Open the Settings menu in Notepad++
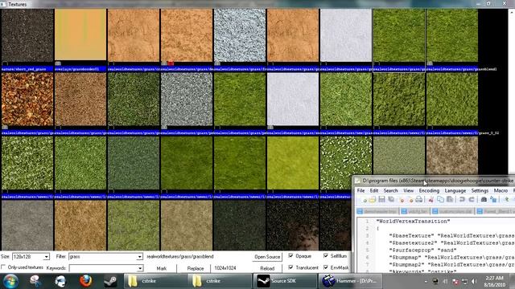 point(480,191)
